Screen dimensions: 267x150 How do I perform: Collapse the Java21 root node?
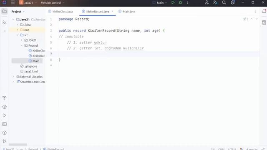[13, 20]
